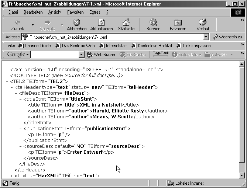Expand the text id HarXMLi element
The height and width of the screenshot is (188, 247).
coord(11,176)
